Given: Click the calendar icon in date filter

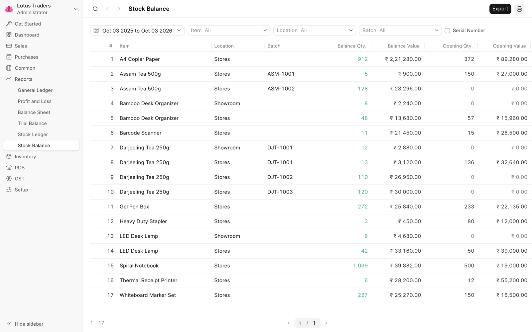Looking at the screenshot, I should (x=96, y=31).
